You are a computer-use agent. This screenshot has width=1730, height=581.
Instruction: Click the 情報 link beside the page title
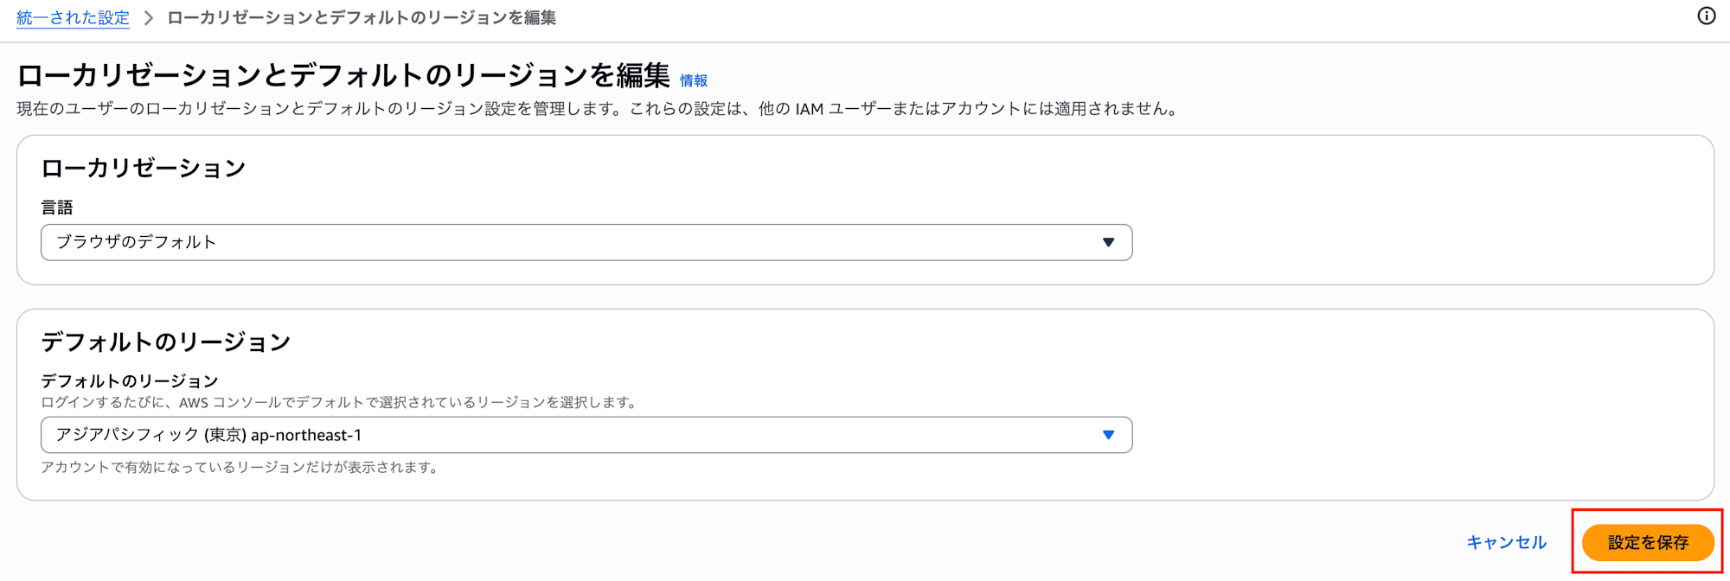click(694, 80)
